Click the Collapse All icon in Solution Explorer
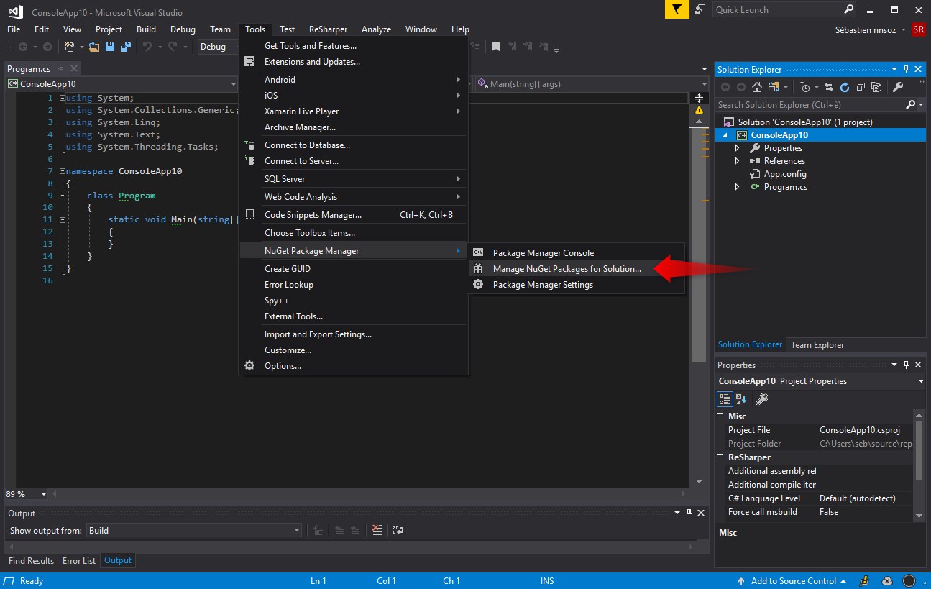 point(860,87)
